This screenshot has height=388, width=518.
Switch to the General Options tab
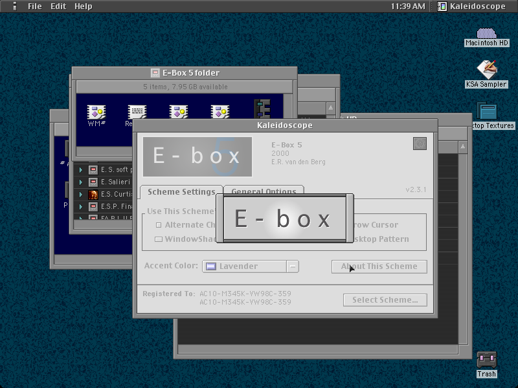pos(264,190)
